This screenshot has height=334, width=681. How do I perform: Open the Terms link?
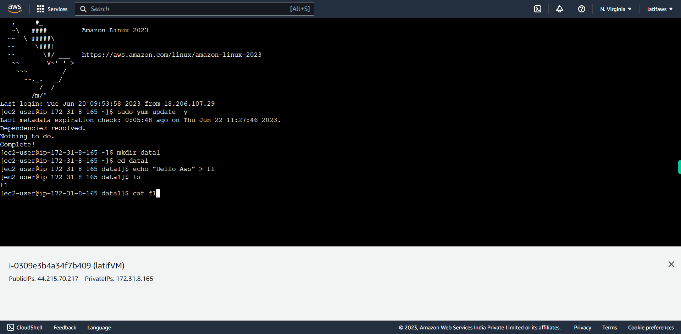pyautogui.click(x=609, y=327)
